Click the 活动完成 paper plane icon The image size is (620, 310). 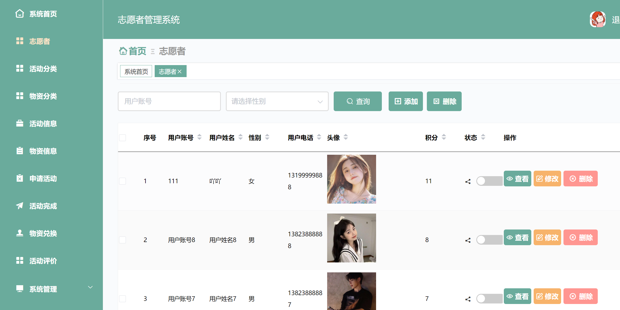tap(20, 206)
